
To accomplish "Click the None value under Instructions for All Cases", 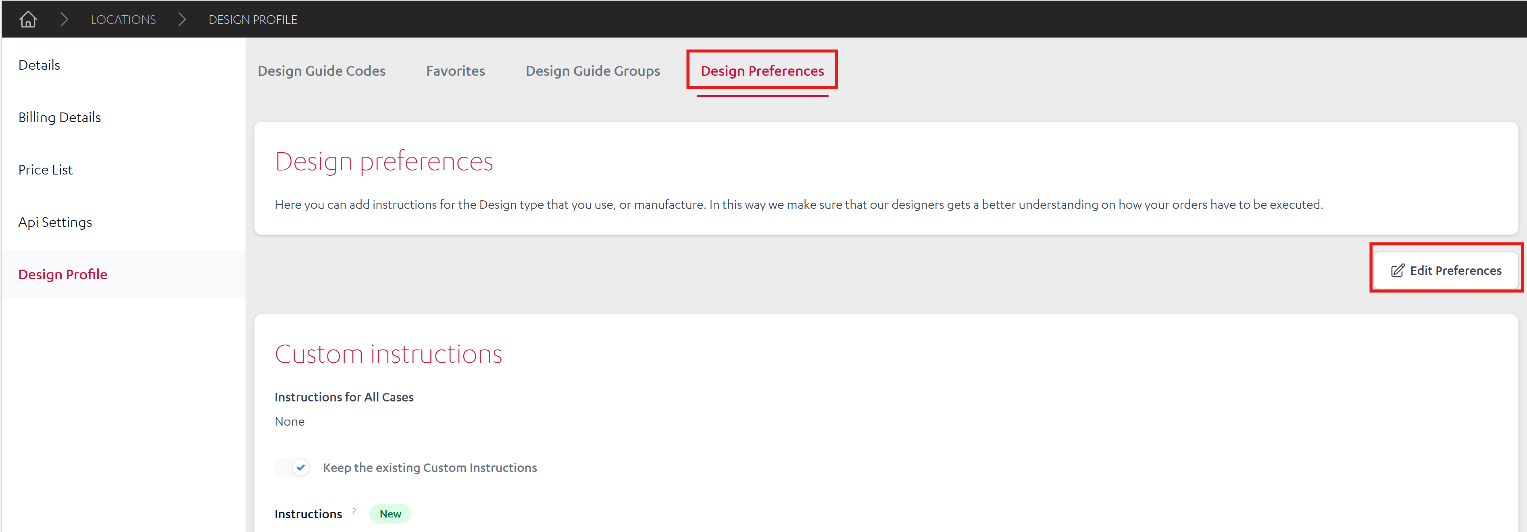I will pos(289,421).
